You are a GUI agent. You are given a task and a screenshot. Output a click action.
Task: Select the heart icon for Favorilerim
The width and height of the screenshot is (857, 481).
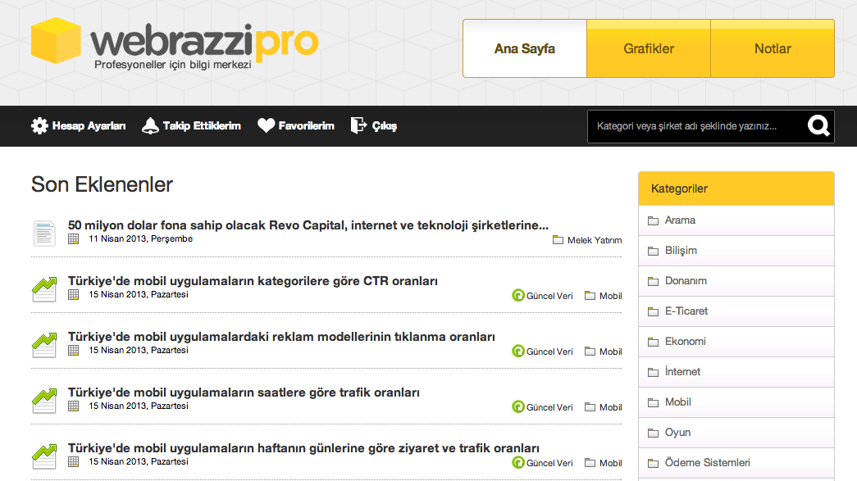tap(267, 125)
